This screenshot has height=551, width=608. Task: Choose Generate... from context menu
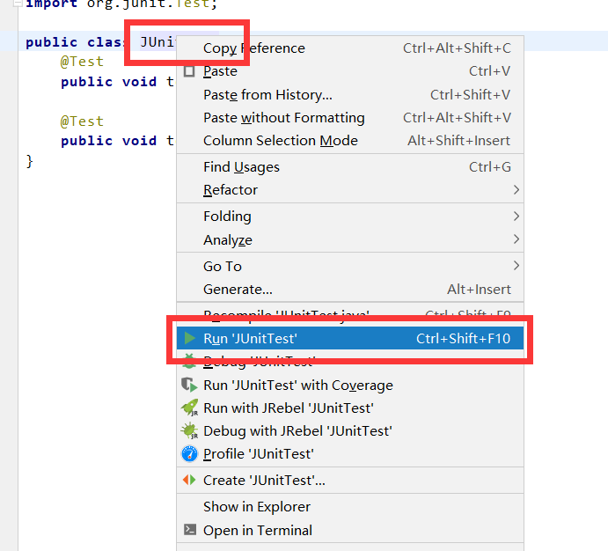350,290
